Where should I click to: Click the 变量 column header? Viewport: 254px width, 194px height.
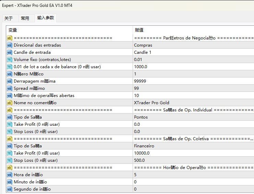point(69,30)
